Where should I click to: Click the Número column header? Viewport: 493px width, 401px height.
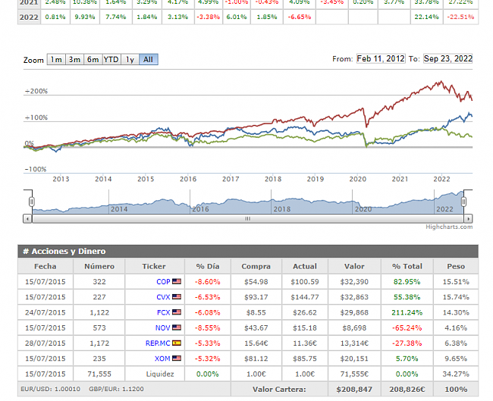pyautogui.click(x=99, y=266)
